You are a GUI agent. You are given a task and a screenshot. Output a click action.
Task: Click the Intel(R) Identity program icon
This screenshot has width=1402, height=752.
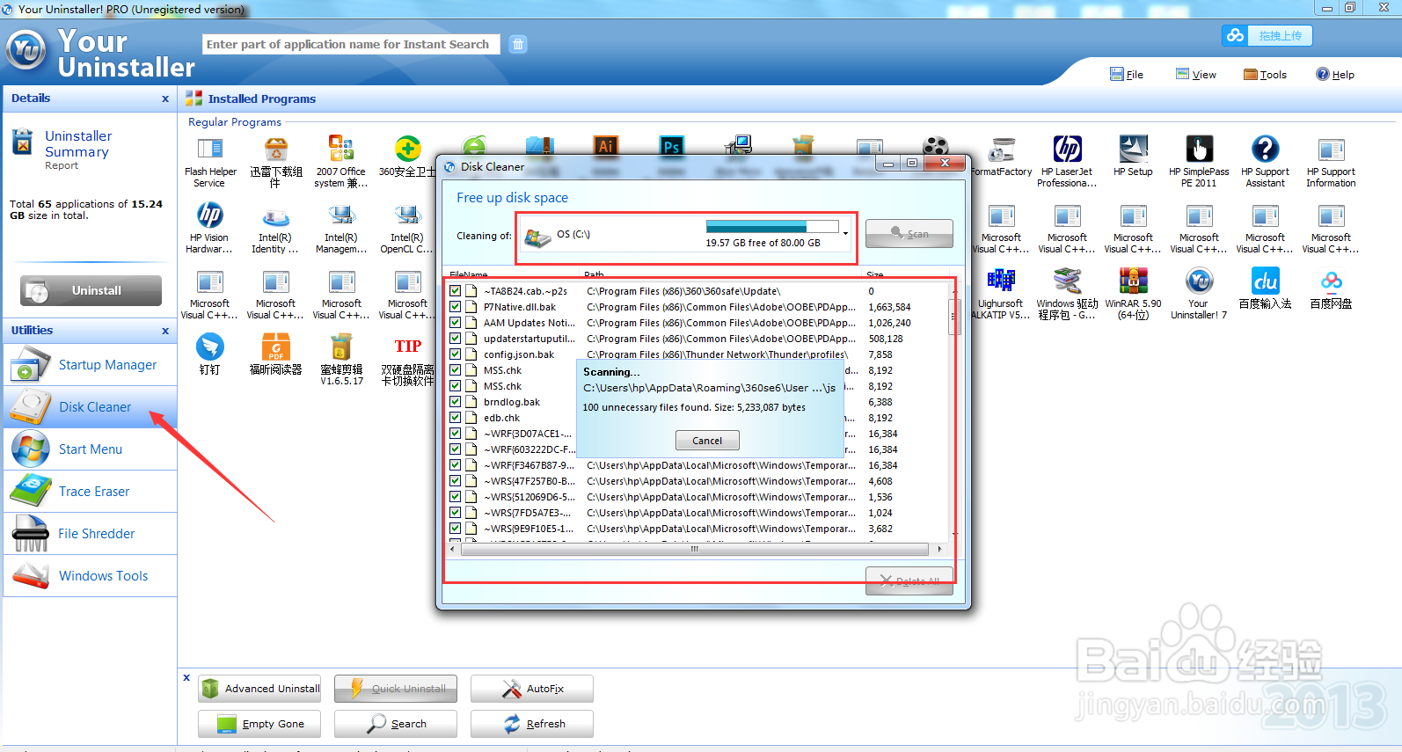(275, 228)
